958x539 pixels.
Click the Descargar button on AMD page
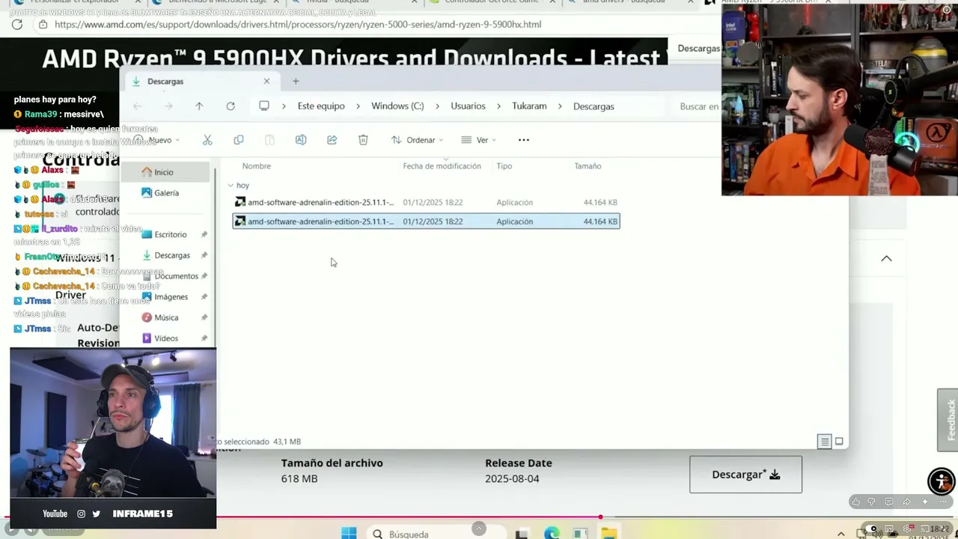click(x=745, y=475)
